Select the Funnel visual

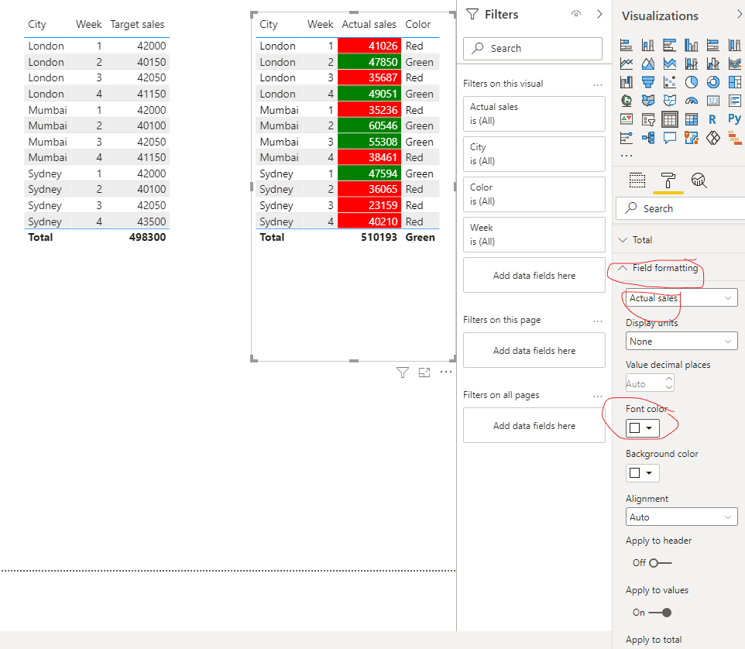coord(647,82)
